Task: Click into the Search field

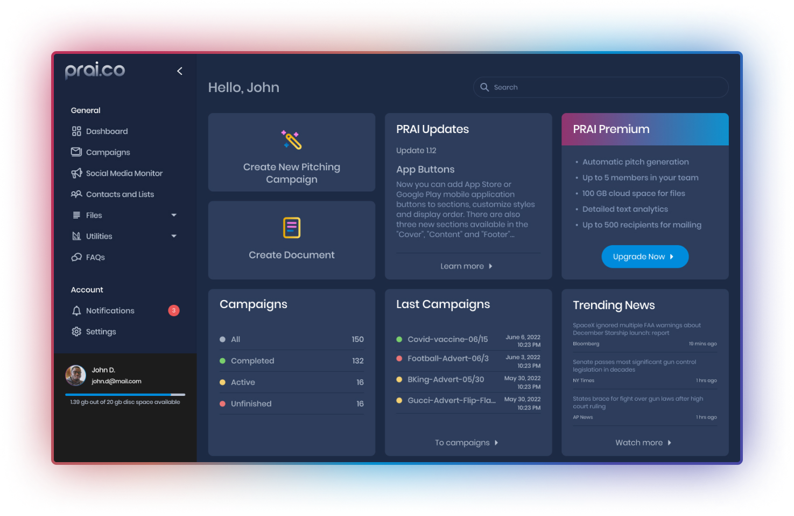Action: [601, 87]
